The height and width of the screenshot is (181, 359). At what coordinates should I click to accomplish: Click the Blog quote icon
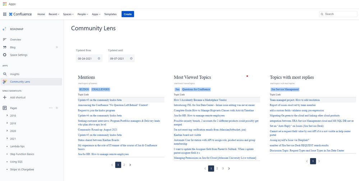tap(5, 47)
